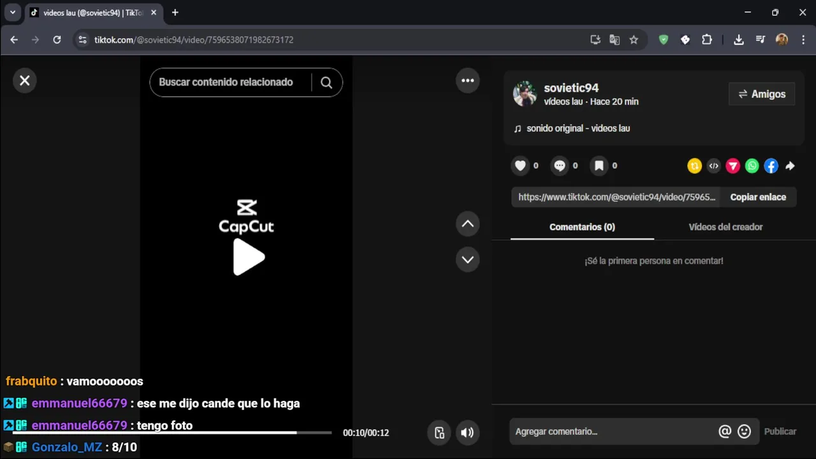Image resolution: width=816 pixels, height=459 pixels.
Task: Close the TikTok video viewer
Action: tap(24, 80)
